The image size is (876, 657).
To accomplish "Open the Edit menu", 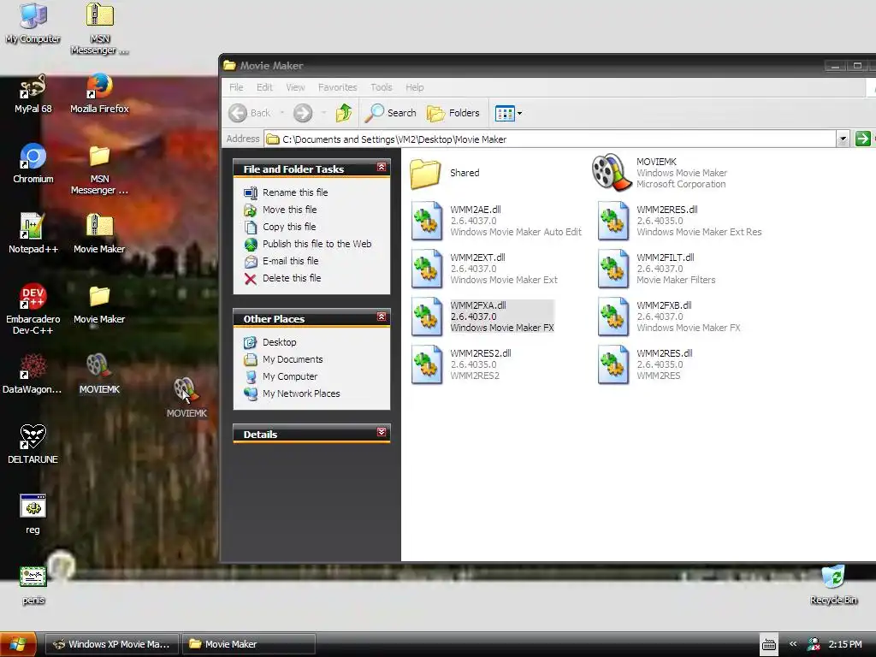I will [264, 87].
